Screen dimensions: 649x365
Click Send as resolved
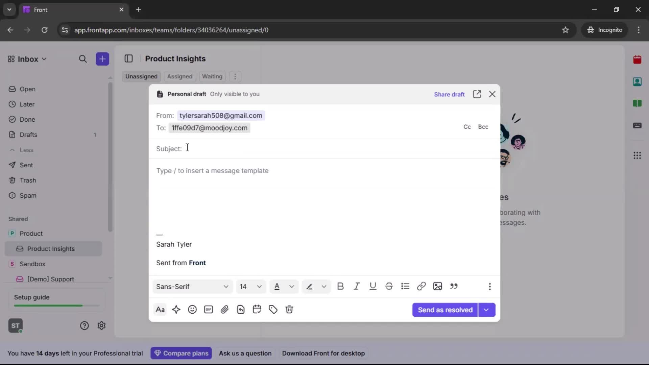[444, 310]
